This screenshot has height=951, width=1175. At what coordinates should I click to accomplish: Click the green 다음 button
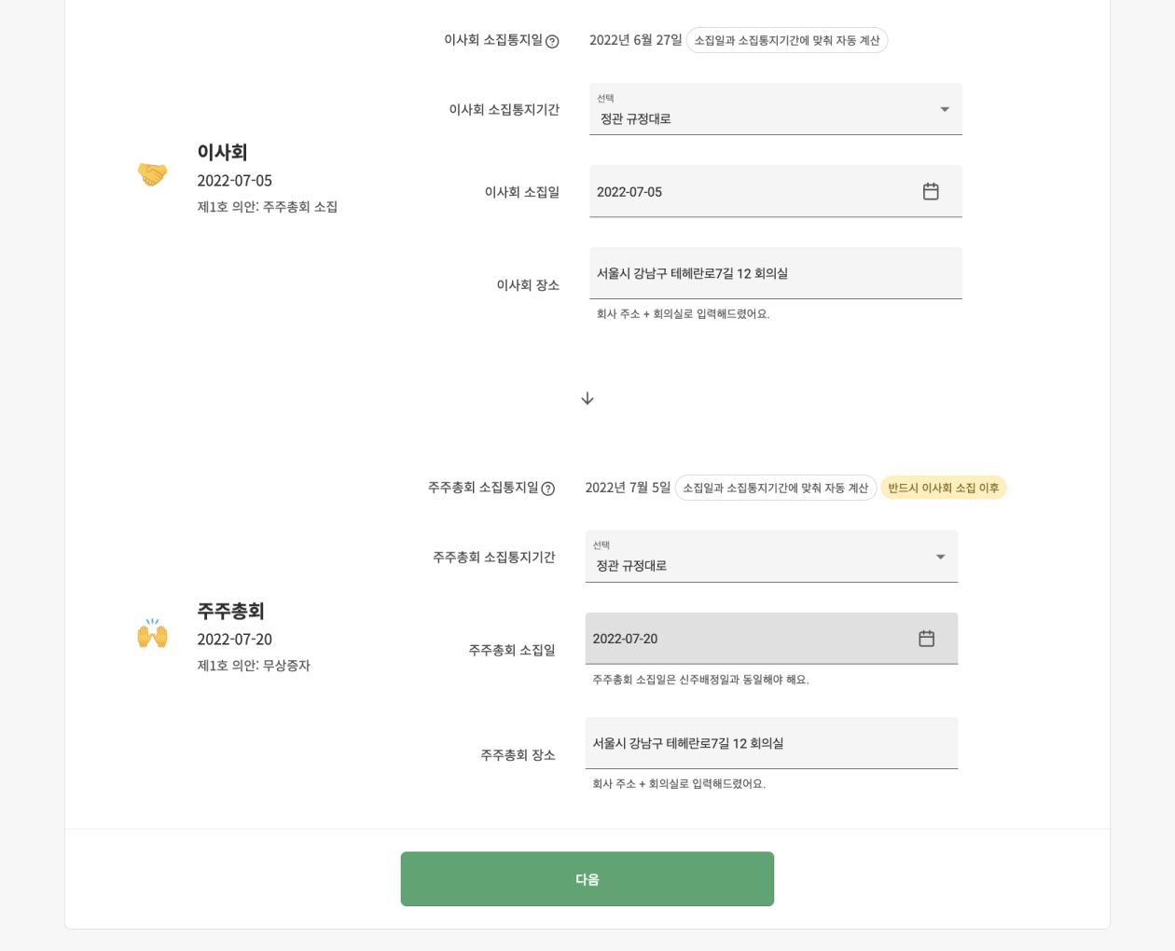coord(587,878)
